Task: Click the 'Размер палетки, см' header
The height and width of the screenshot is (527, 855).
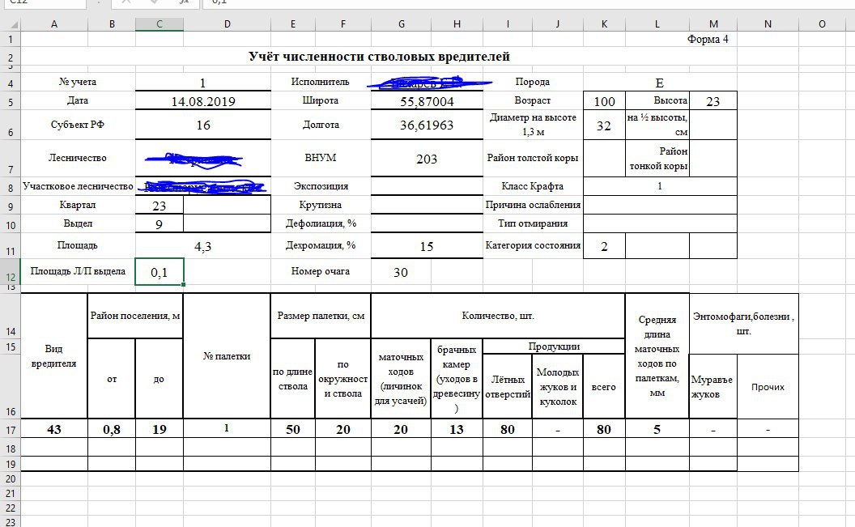Action: pos(321,316)
